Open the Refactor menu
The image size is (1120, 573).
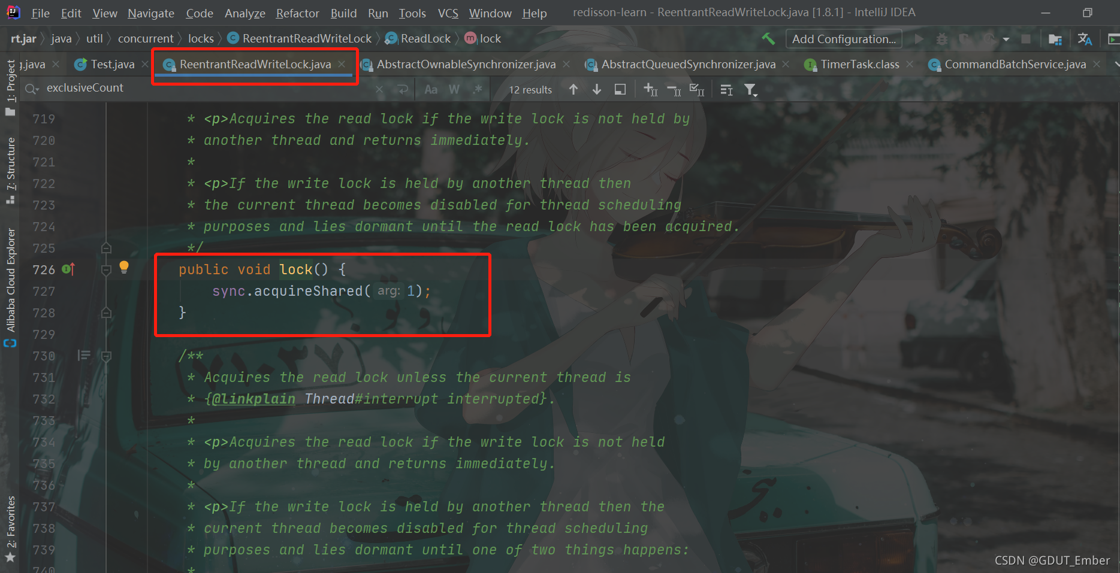pos(297,13)
